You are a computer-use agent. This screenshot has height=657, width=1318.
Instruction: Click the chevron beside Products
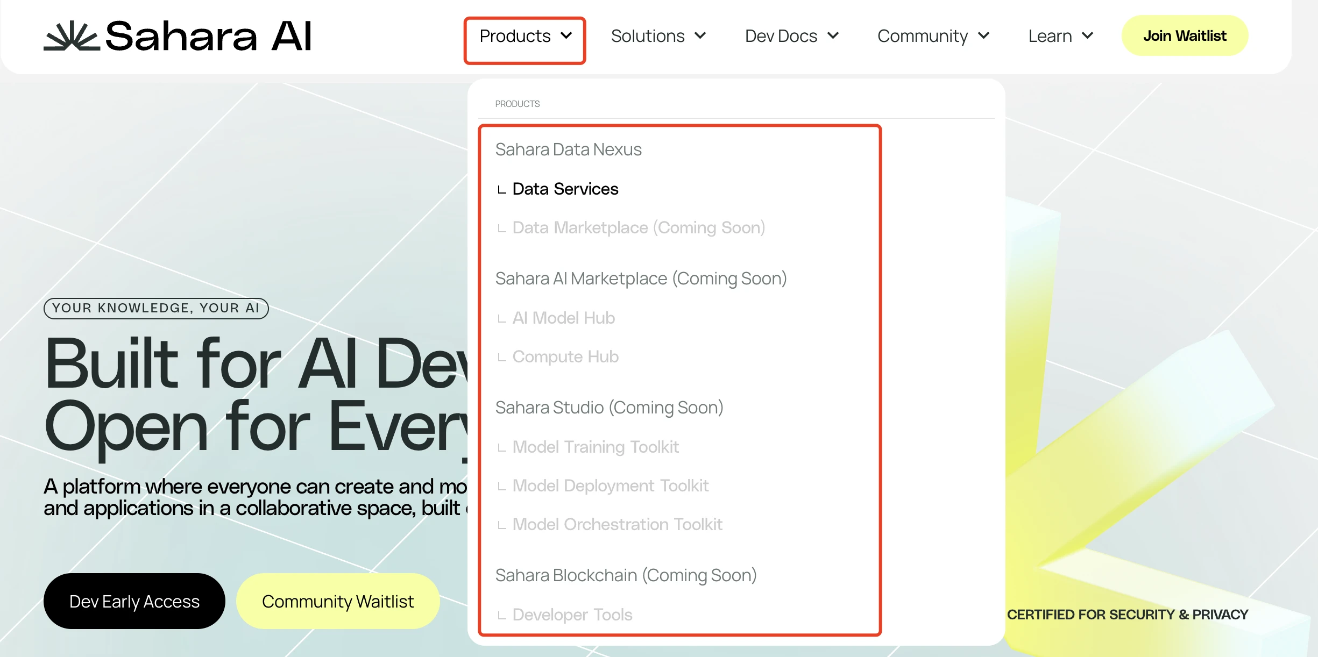tap(566, 35)
